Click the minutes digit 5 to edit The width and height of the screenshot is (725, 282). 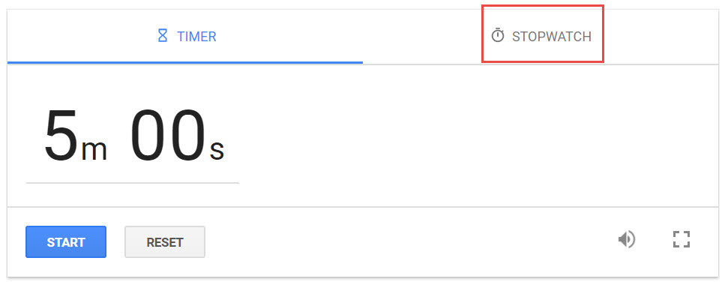tap(61, 135)
